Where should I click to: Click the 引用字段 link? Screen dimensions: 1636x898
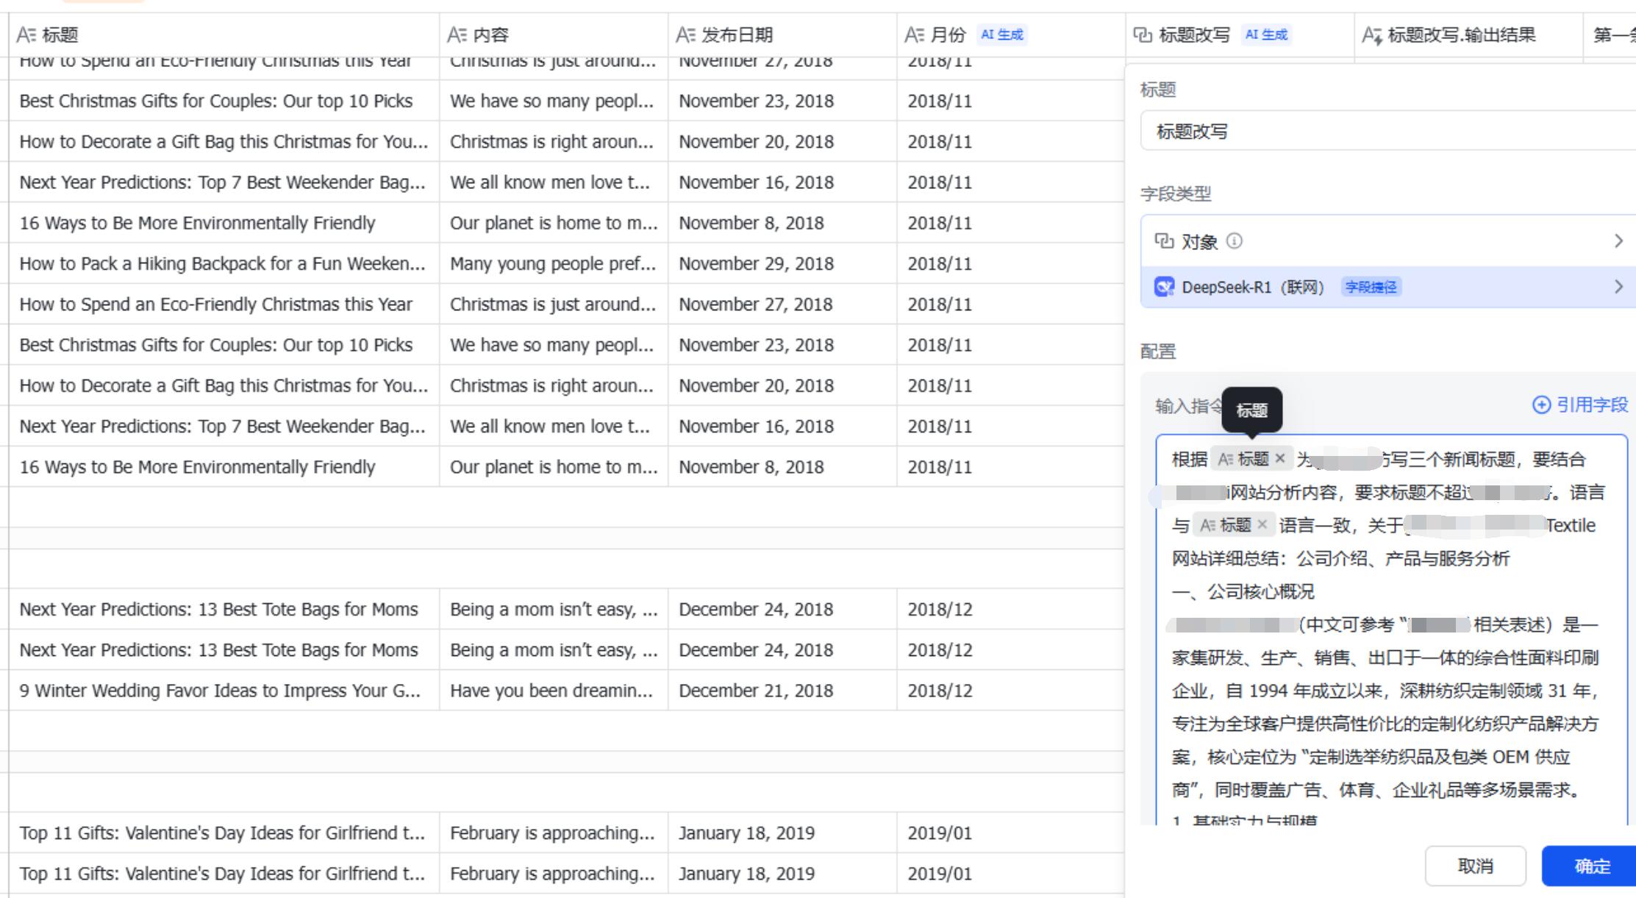click(1592, 405)
